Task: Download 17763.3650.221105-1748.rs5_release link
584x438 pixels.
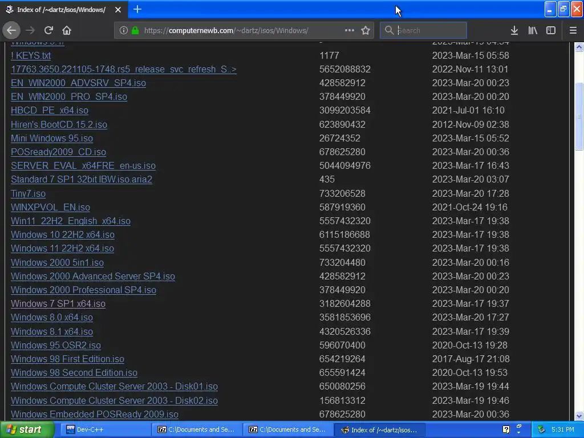Action: (x=124, y=69)
